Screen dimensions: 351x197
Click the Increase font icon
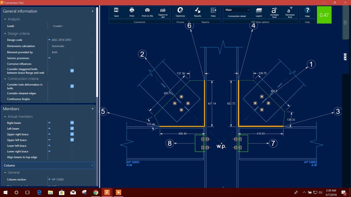pyautogui.click(x=274, y=11)
